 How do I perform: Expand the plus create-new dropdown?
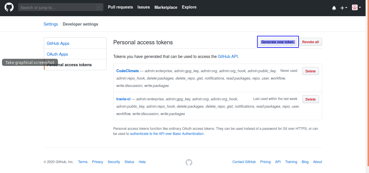click(x=344, y=8)
